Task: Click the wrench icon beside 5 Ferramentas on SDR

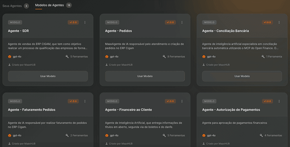Action: (67, 57)
